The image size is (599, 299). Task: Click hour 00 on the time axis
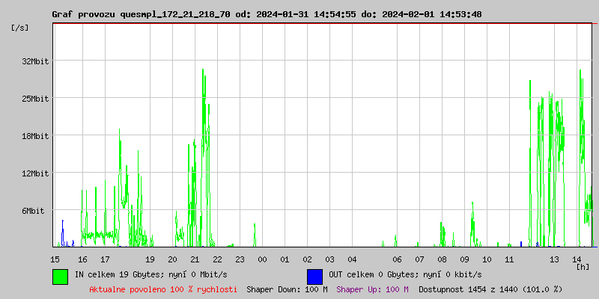(x=262, y=259)
